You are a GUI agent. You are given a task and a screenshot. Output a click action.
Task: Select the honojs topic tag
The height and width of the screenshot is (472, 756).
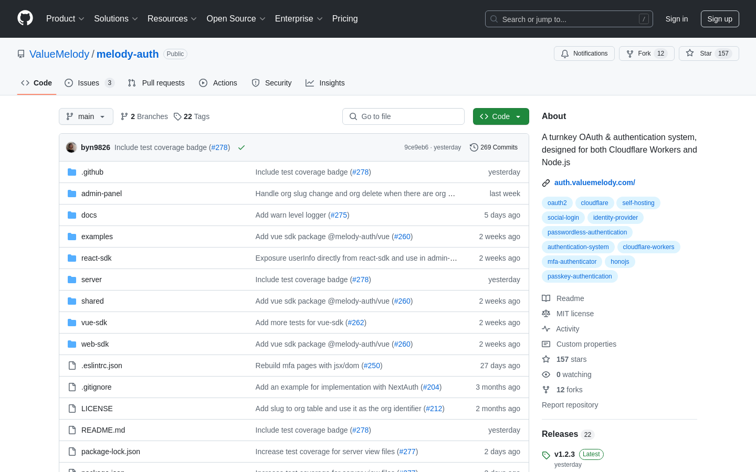pos(619,262)
